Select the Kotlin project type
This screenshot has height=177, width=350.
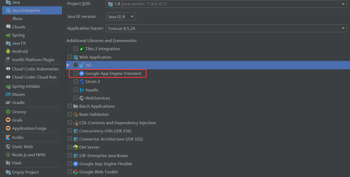pos(18,138)
